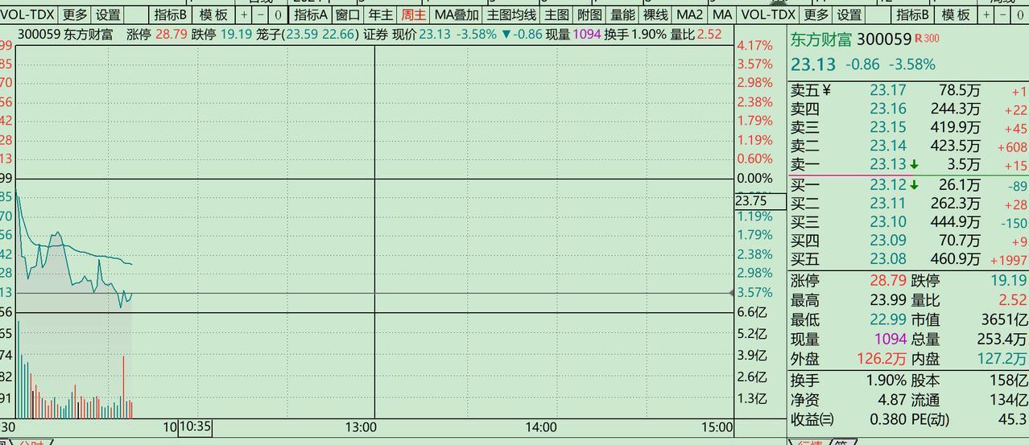The image size is (1029, 445).
Task: Click the 10:35 time marker box
Action: [x=195, y=426]
